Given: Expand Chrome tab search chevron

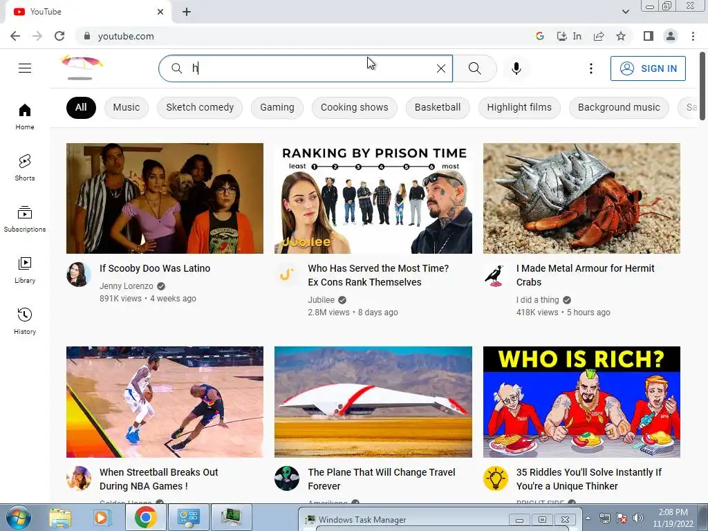Looking at the screenshot, I should 625,12.
